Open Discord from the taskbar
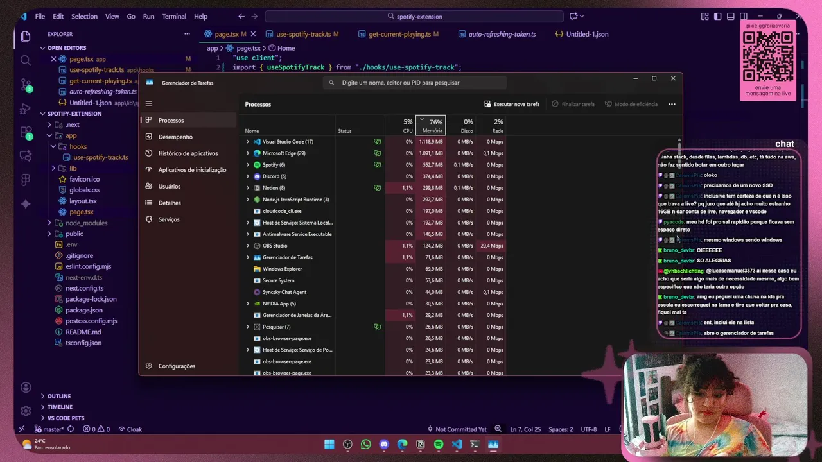 click(x=384, y=444)
